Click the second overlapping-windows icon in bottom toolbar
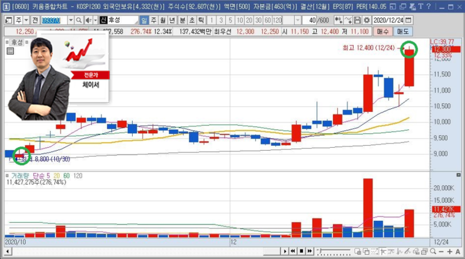The width and height of the screenshot is (465, 259). 366,251
